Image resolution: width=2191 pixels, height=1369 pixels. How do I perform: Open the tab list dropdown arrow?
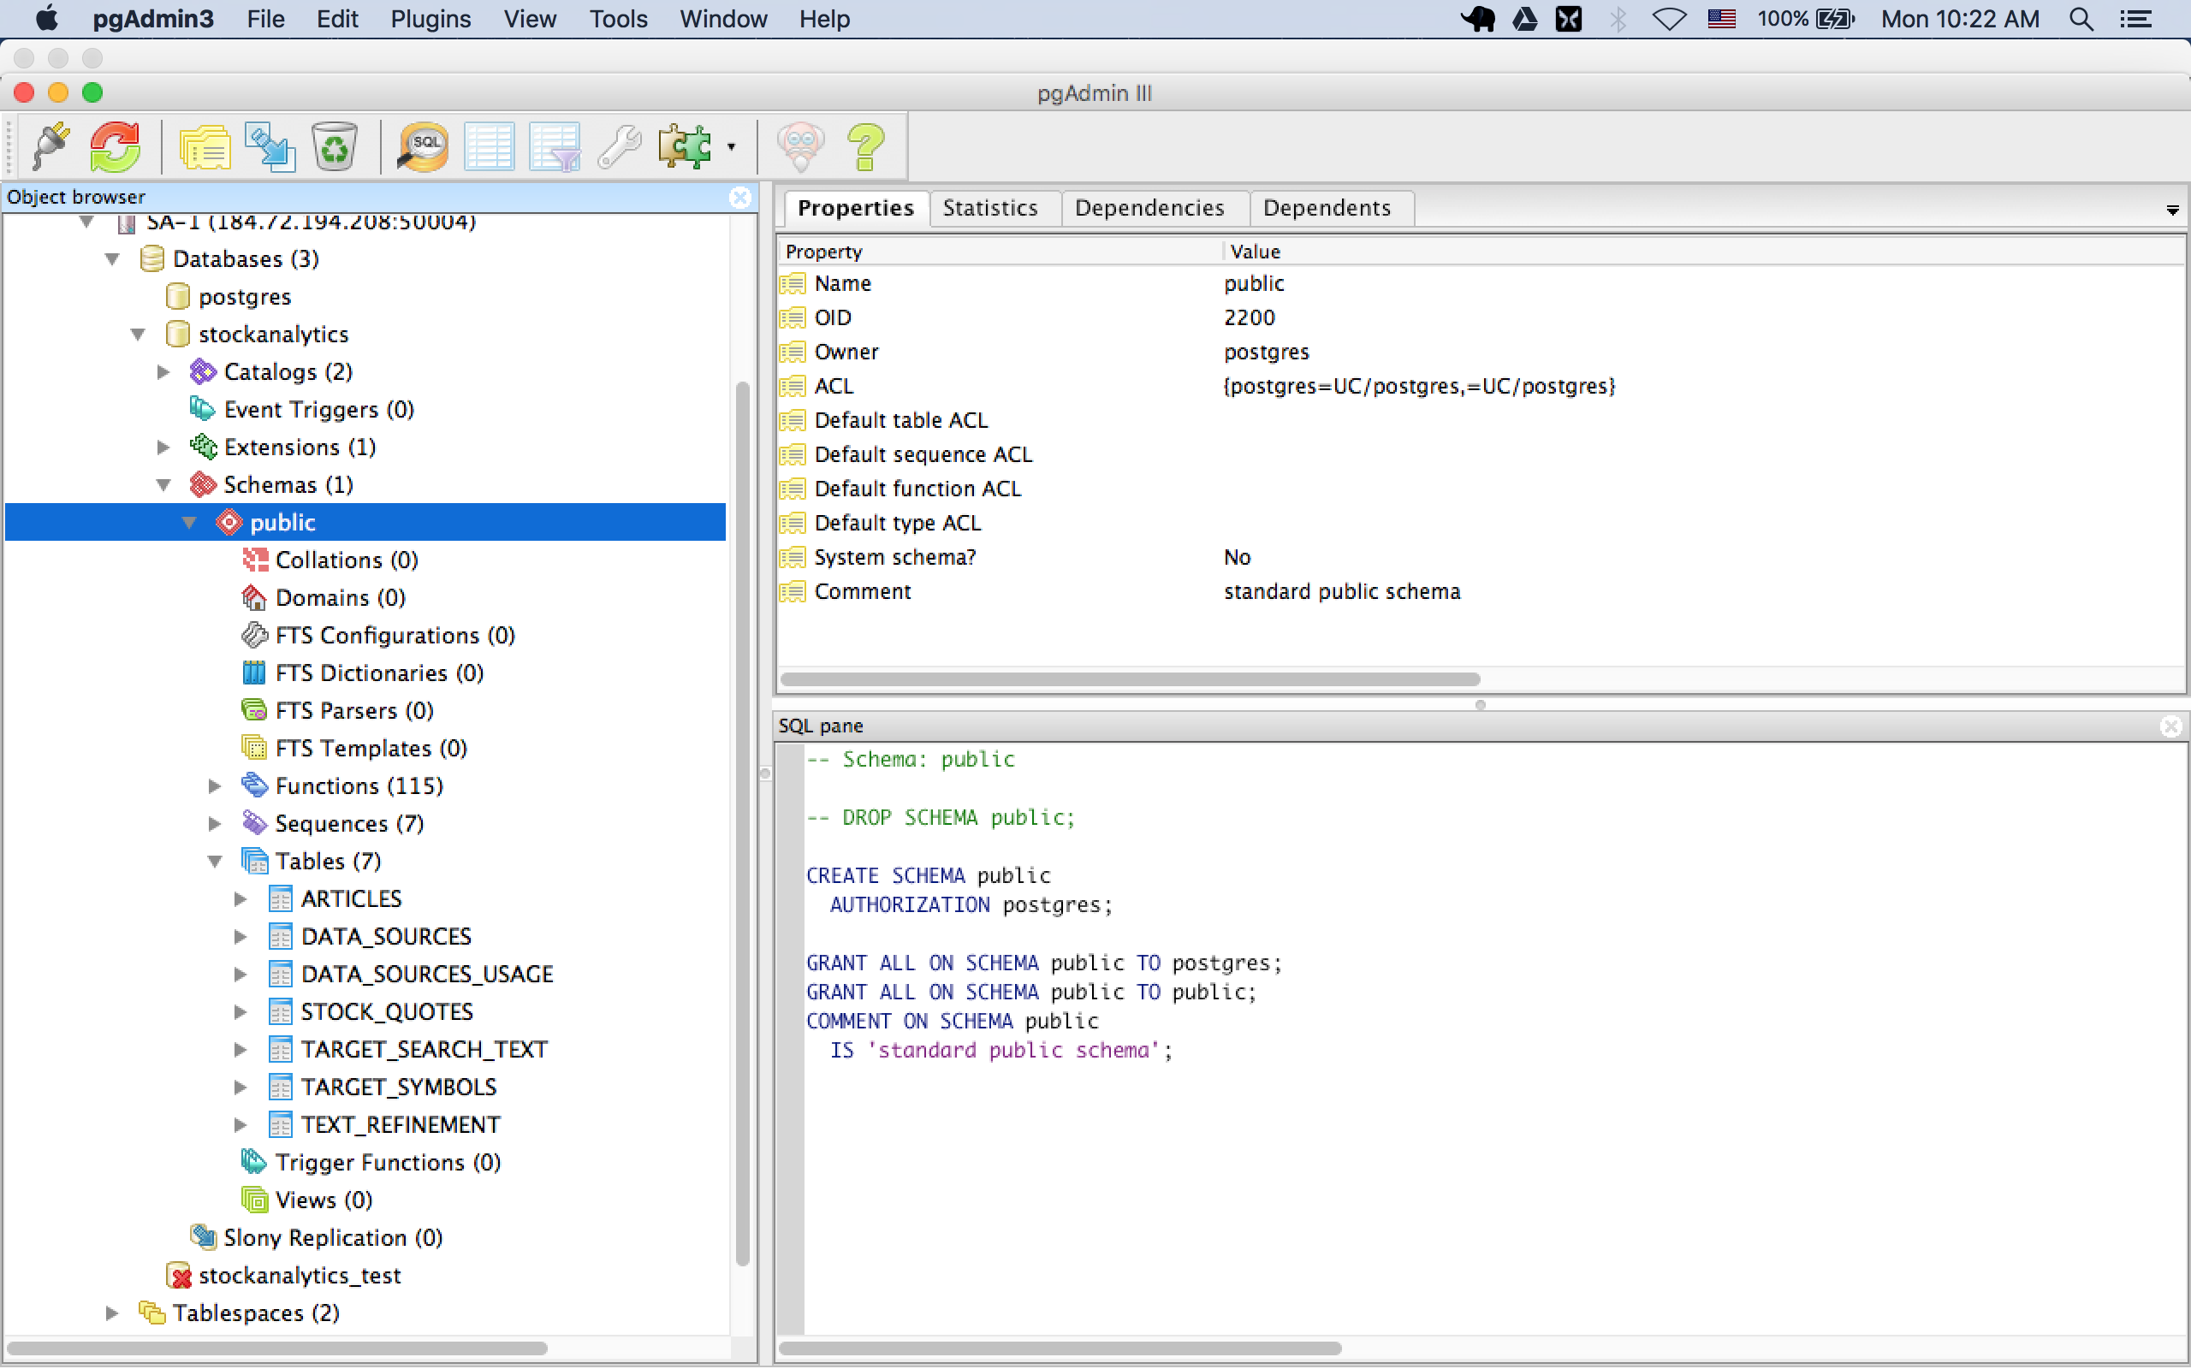point(2172,210)
